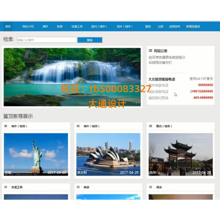Click the list icon beside 旅游 card header
The height and width of the screenshot is (220, 220).
coord(78,187)
